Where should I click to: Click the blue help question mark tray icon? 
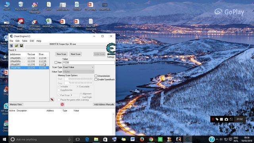pos(212,139)
